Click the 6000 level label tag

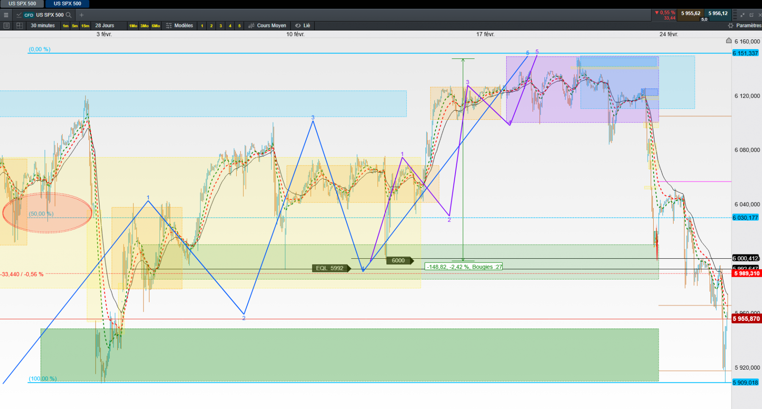[x=400, y=260]
